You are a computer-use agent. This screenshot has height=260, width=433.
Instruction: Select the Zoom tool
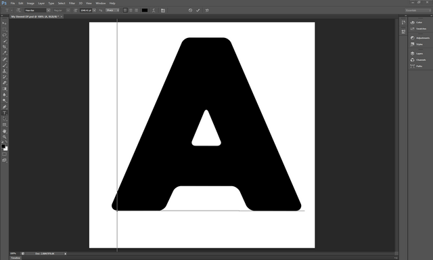tap(4, 137)
